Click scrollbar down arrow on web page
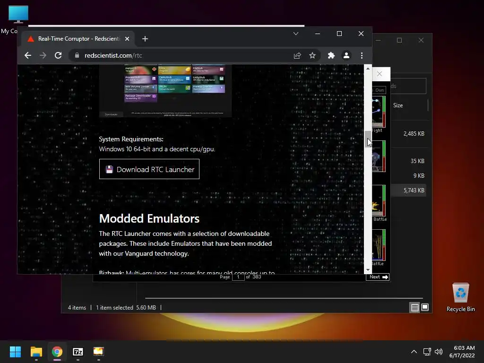Image resolution: width=484 pixels, height=363 pixels. tap(368, 270)
